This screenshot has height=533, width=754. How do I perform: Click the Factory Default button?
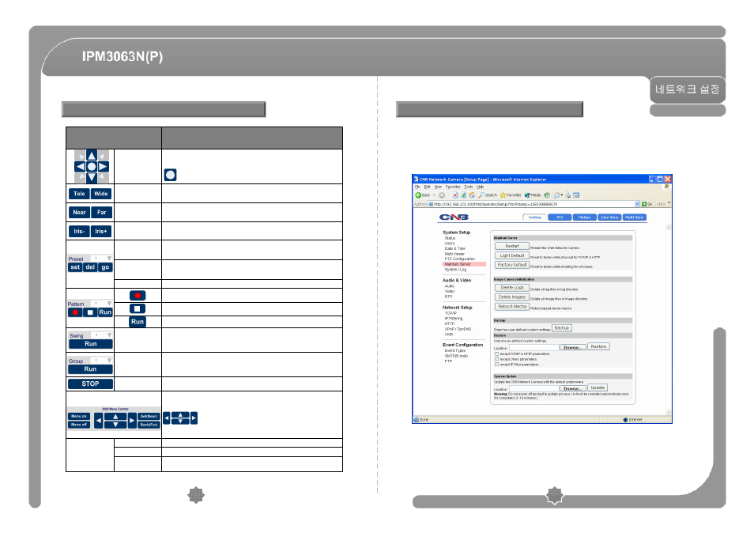point(512,265)
